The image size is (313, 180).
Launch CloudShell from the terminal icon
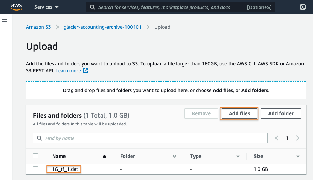point(302,7)
